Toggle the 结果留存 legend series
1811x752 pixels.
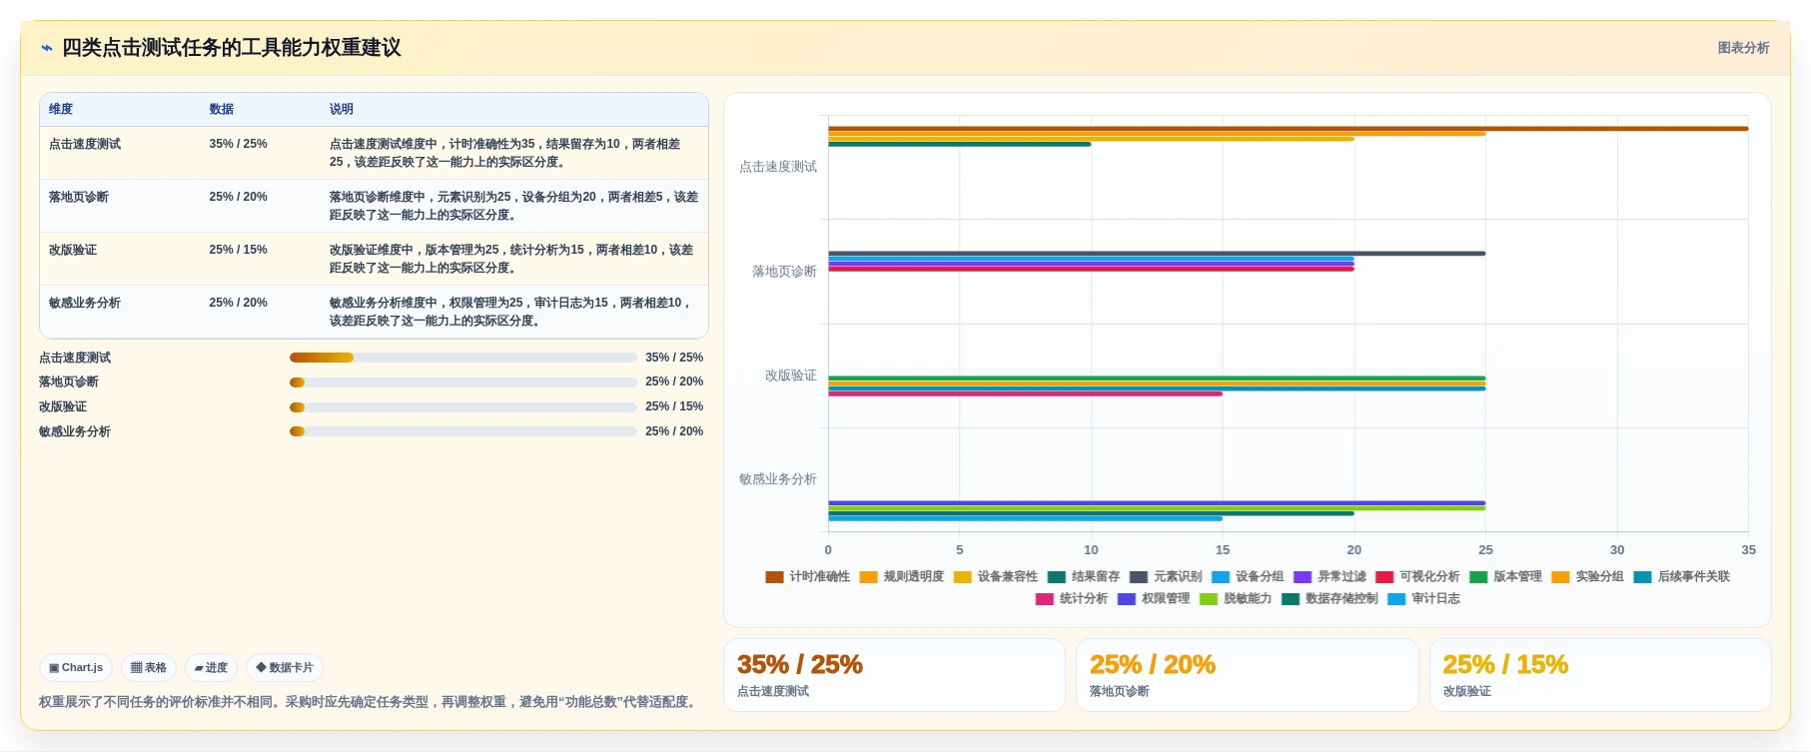[1083, 576]
